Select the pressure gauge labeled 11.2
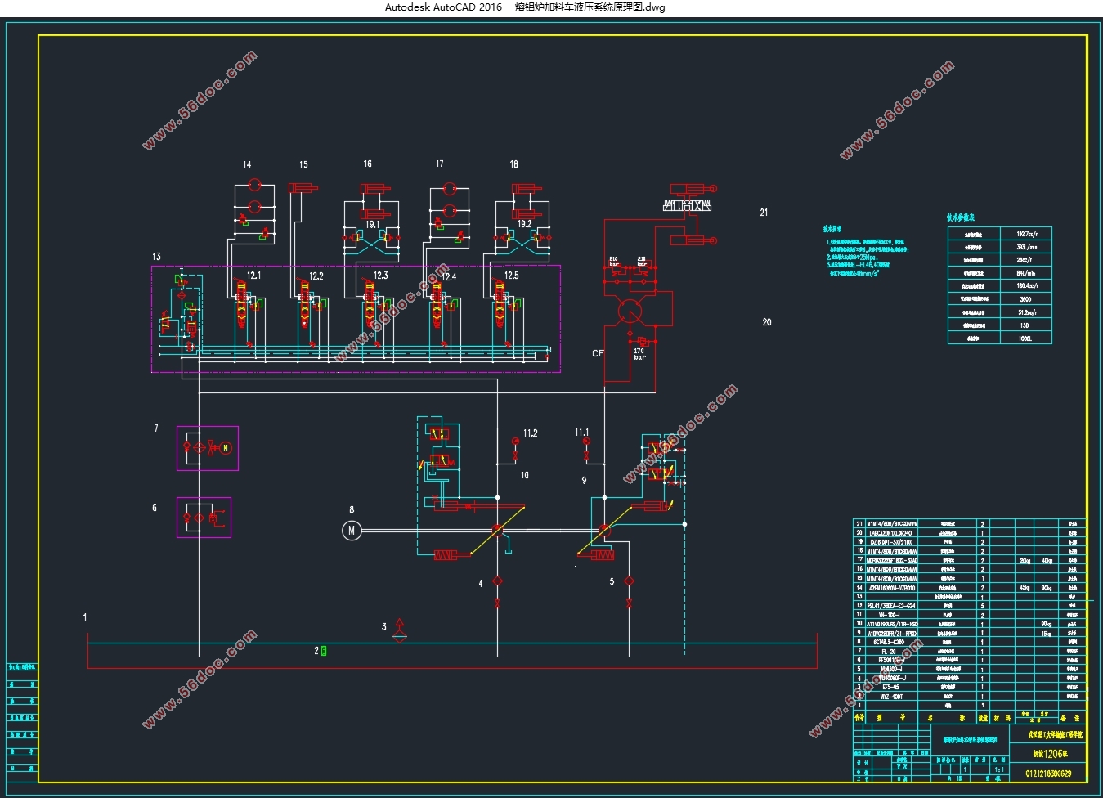The image size is (1103, 798). point(515,442)
